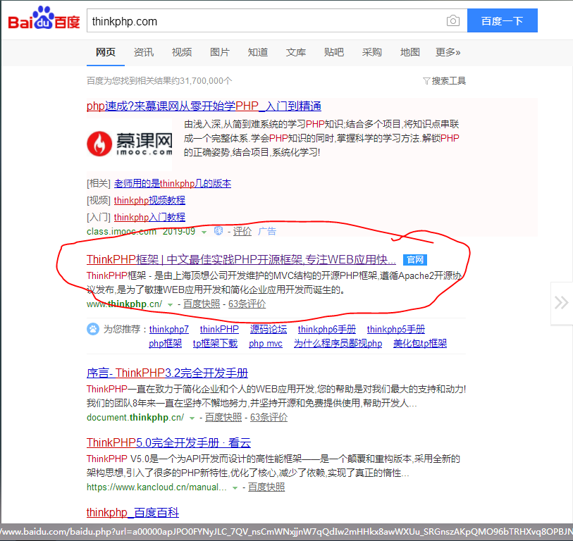573x541 pixels.
Task: Expand the dropdown arrow next to document.thinkphp.cn
Action: pyautogui.click(x=190, y=416)
